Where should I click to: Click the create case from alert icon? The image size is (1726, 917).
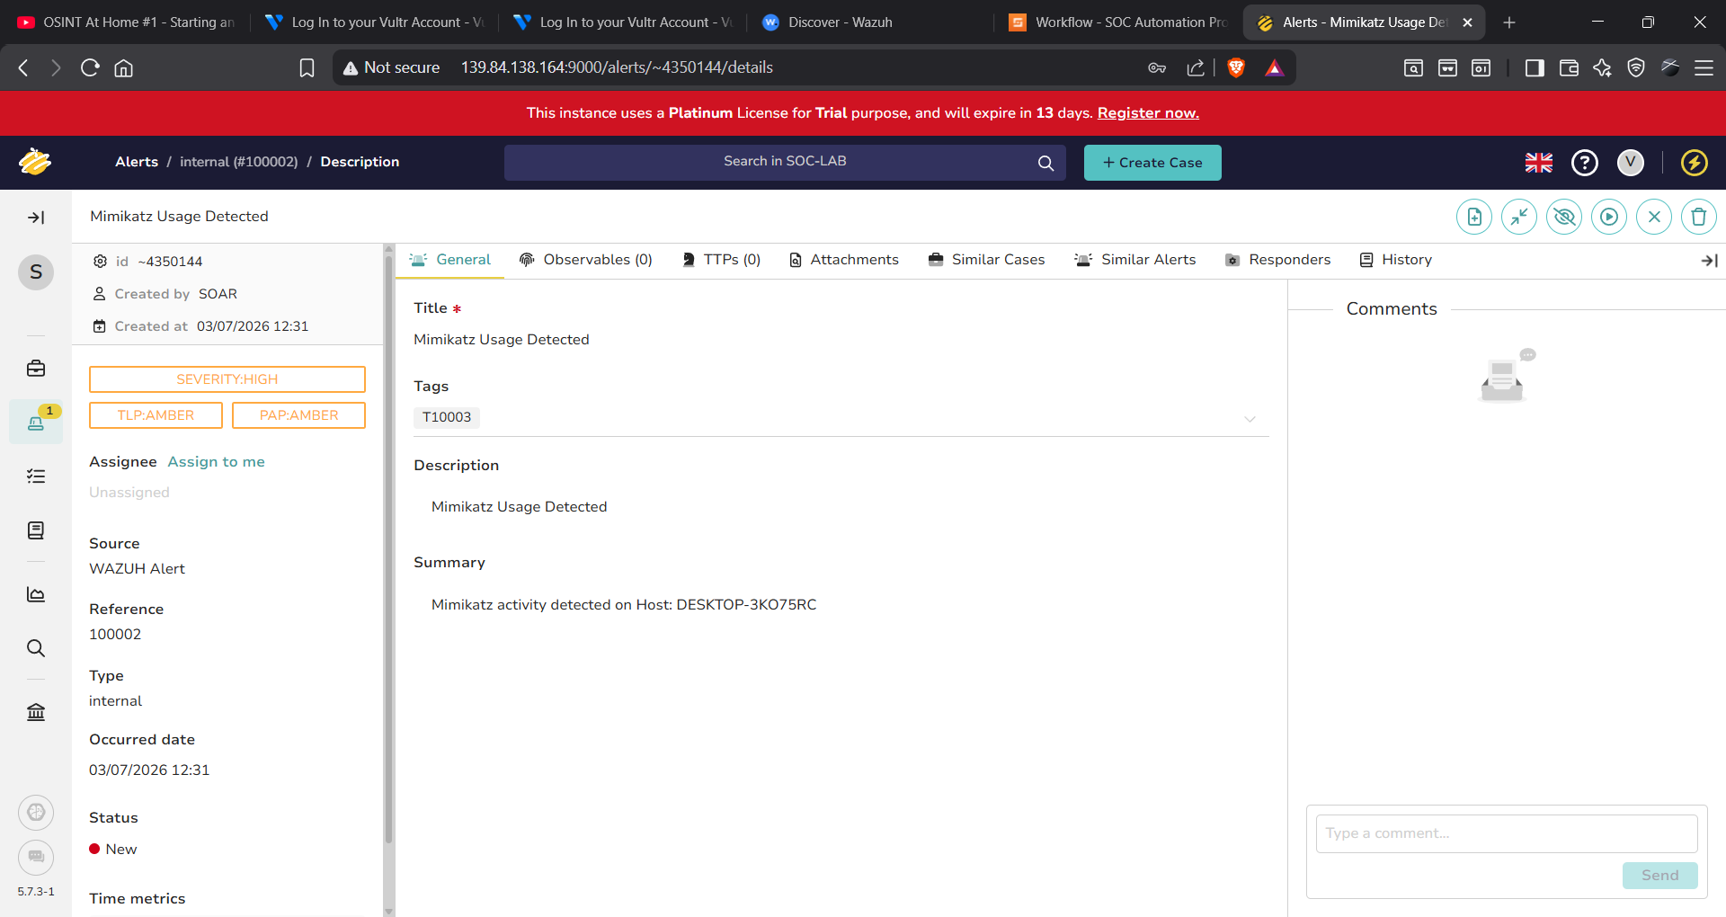(x=1474, y=217)
